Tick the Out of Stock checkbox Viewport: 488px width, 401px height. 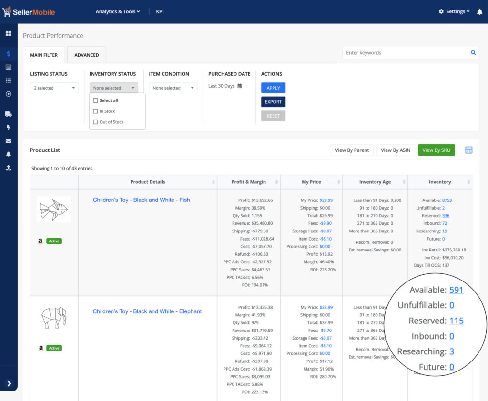click(x=96, y=122)
